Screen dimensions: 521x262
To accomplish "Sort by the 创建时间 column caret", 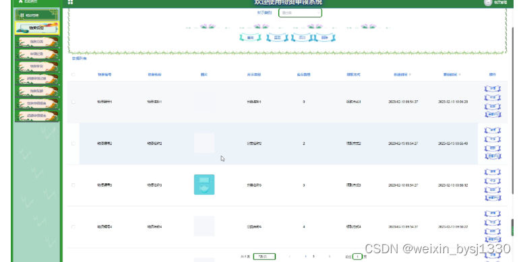I will coord(410,74).
